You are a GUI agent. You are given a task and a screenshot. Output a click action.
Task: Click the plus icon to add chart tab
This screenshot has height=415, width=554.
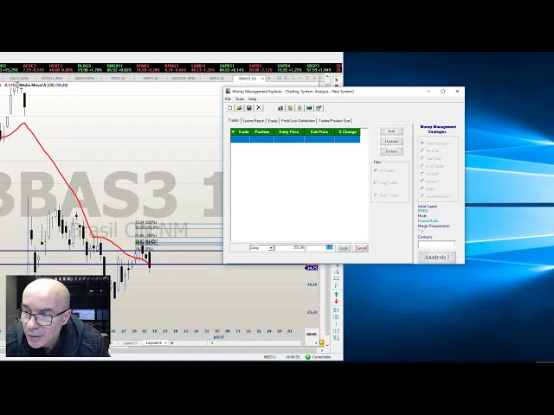(x=269, y=79)
